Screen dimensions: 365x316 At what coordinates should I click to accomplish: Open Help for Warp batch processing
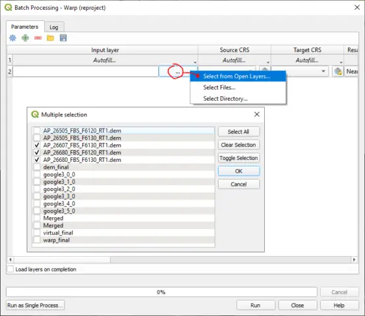click(x=339, y=305)
